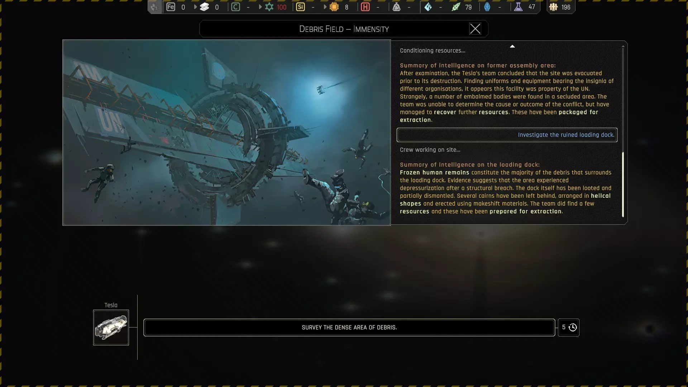
Task: Click the iron (Fe) resource icon
Action: coord(171,7)
